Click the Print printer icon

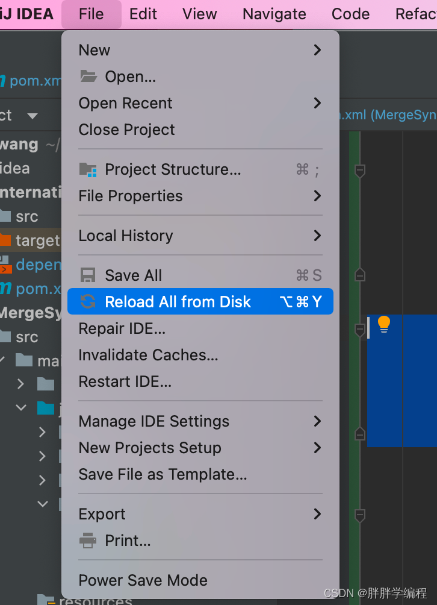pyautogui.click(x=88, y=541)
